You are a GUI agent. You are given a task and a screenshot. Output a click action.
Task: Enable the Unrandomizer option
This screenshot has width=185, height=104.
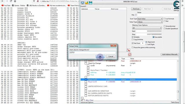click(164, 26)
